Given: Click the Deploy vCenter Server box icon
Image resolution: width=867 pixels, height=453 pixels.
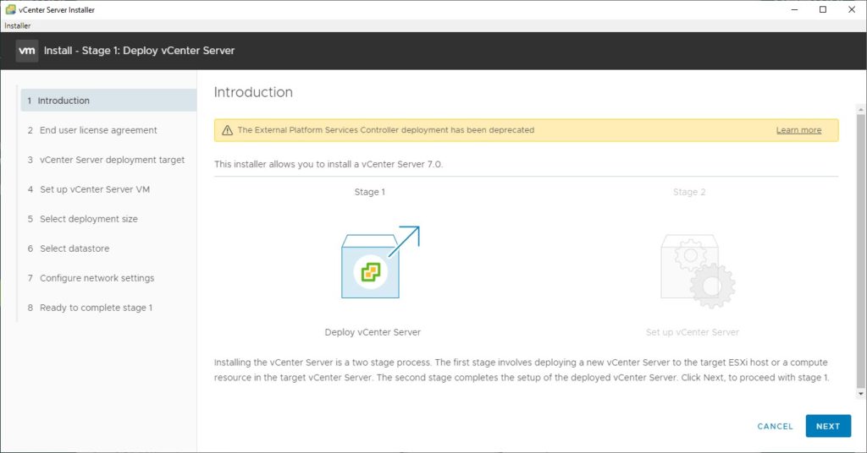Looking at the screenshot, I should pos(372,266).
